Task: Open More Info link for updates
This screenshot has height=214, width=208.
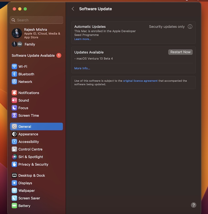Action: (82, 68)
